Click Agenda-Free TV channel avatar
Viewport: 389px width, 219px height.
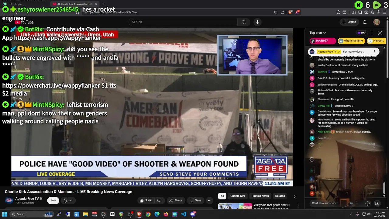click(x=9, y=200)
